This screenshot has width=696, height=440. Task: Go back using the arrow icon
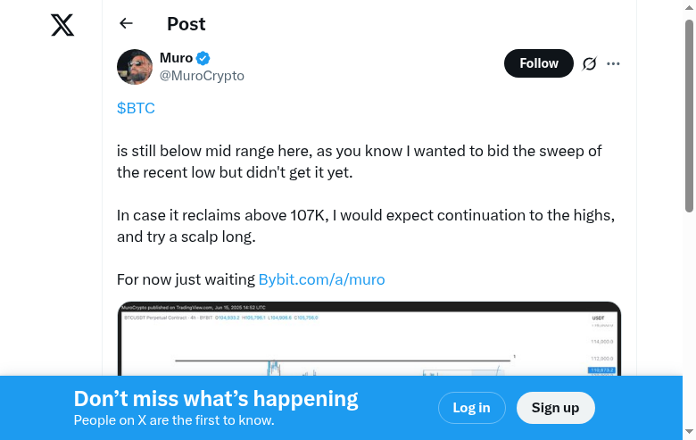(126, 24)
